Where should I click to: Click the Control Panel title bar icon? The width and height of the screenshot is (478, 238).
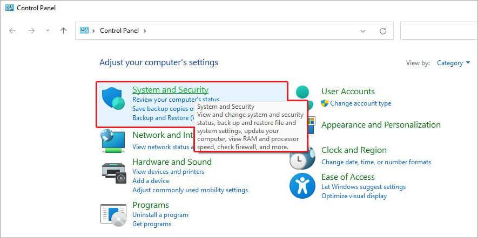pos(9,8)
